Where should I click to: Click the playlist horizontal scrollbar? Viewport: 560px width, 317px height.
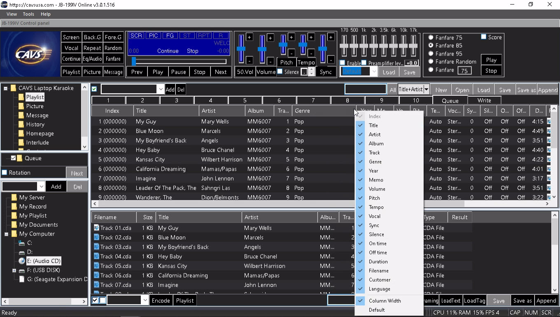point(321,204)
